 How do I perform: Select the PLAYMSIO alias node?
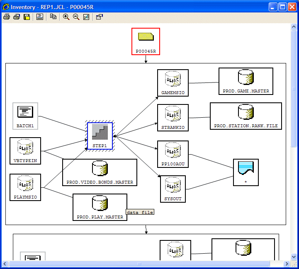tap(25, 187)
